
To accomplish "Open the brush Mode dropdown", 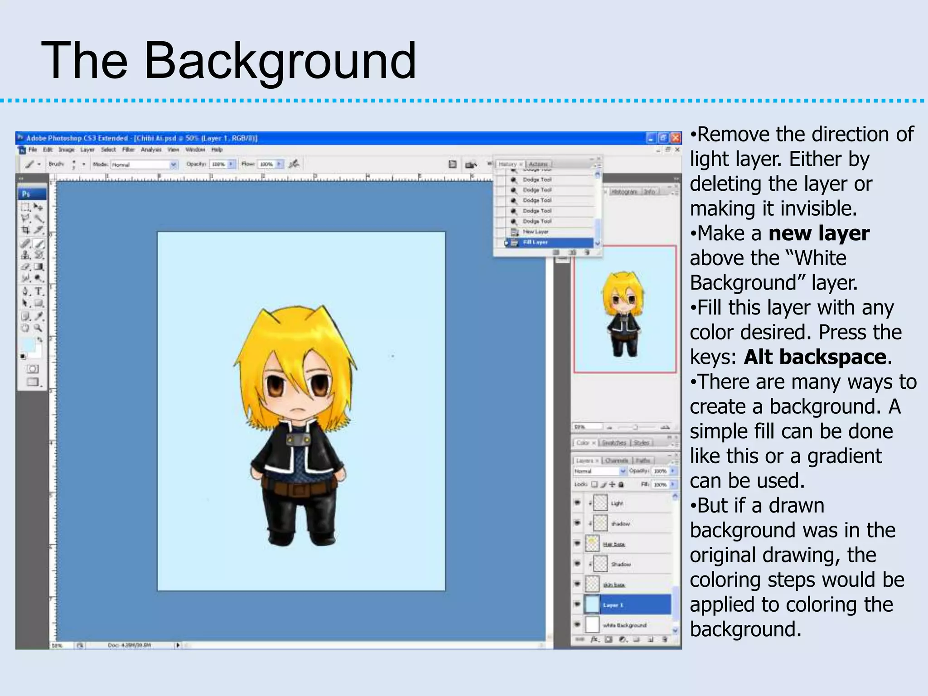I will (173, 164).
